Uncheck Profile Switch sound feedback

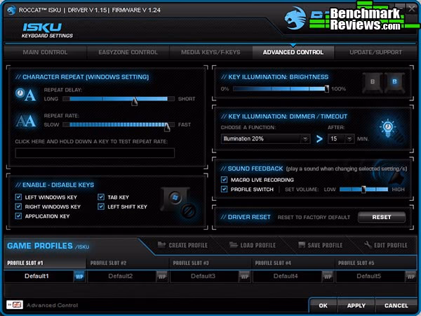224,189
